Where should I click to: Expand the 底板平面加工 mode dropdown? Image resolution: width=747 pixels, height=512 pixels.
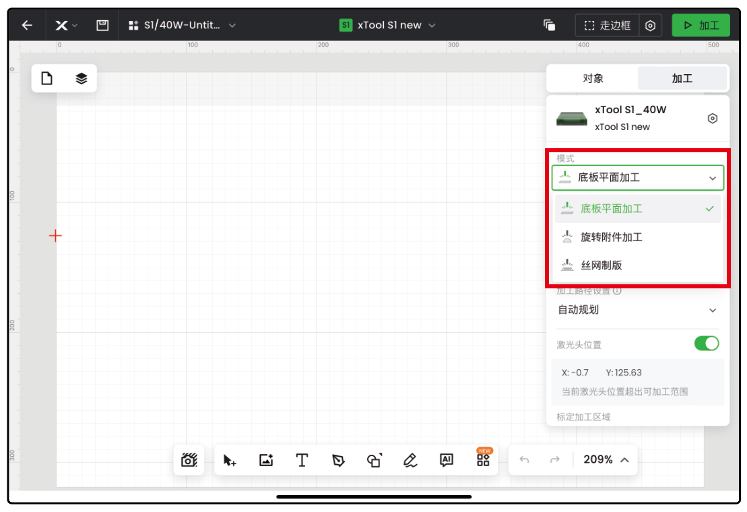[637, 178]
